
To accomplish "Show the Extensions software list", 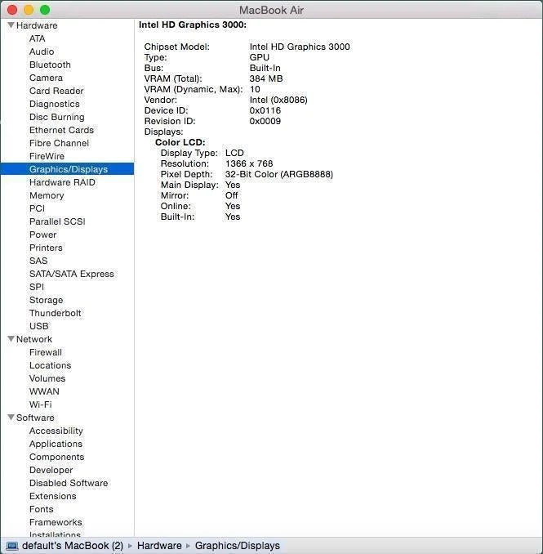I will (52, 496).
